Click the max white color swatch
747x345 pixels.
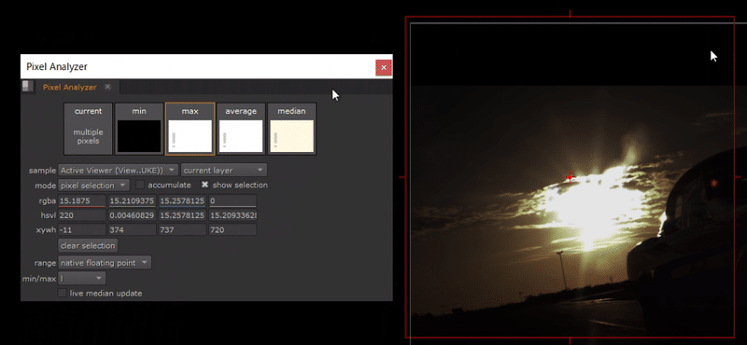point(190,136)
